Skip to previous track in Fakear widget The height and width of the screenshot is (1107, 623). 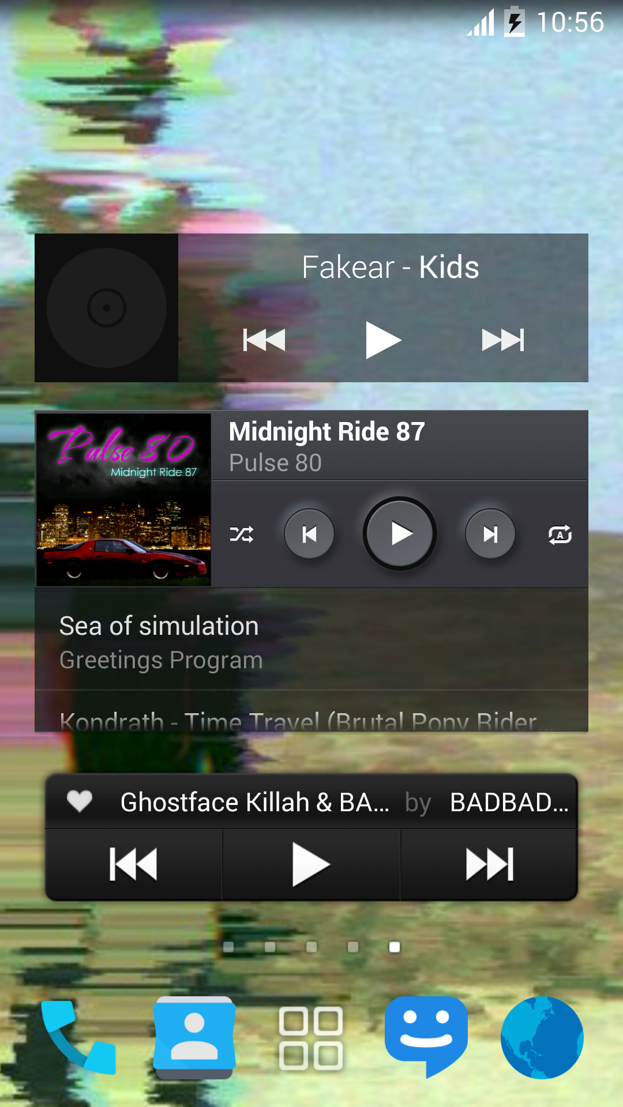point(264,340)
